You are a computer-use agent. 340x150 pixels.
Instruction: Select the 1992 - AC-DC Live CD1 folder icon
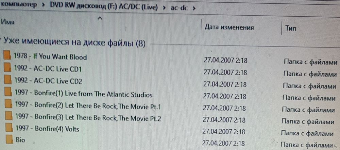click(x=7, y=67)
